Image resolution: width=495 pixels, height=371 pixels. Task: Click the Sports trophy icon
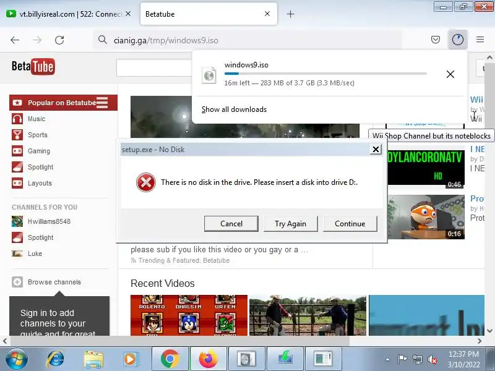click(17, 135)
